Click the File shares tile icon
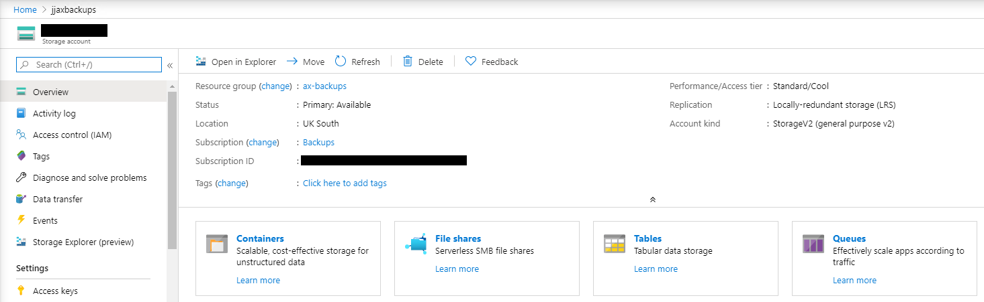The image size is (984, 302). pos(416,244)
